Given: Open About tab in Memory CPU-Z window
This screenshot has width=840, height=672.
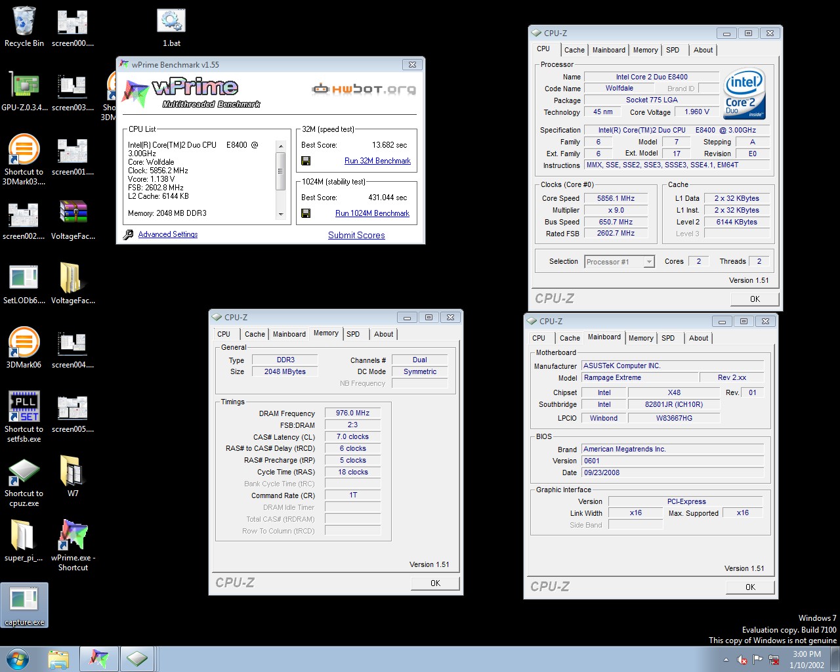Looking at the screenshot, I should (384, 334).
